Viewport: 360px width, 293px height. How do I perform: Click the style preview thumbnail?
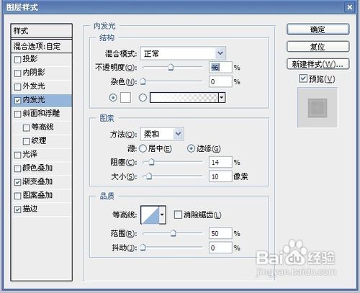click(x=318, y=107)
